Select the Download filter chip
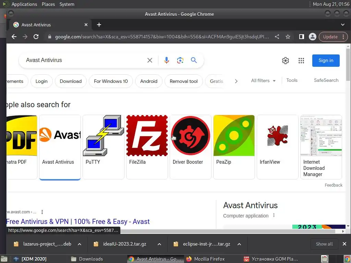351x263 pixels. coord(71,81)
